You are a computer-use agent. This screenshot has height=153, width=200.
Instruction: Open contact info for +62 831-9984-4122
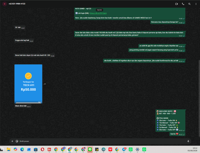click(x=17, y=4)
